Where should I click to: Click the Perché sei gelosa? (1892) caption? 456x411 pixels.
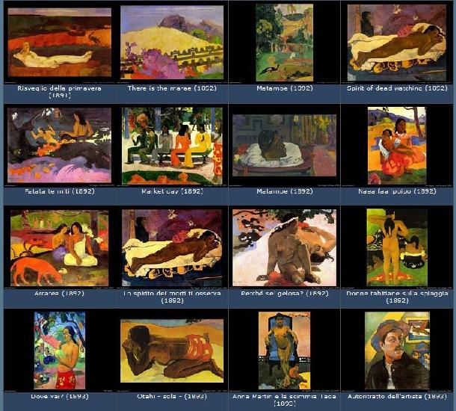pos(285,294)
